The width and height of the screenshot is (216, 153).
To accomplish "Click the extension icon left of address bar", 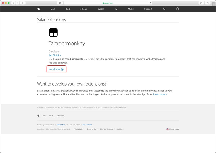I will (60, 3).
